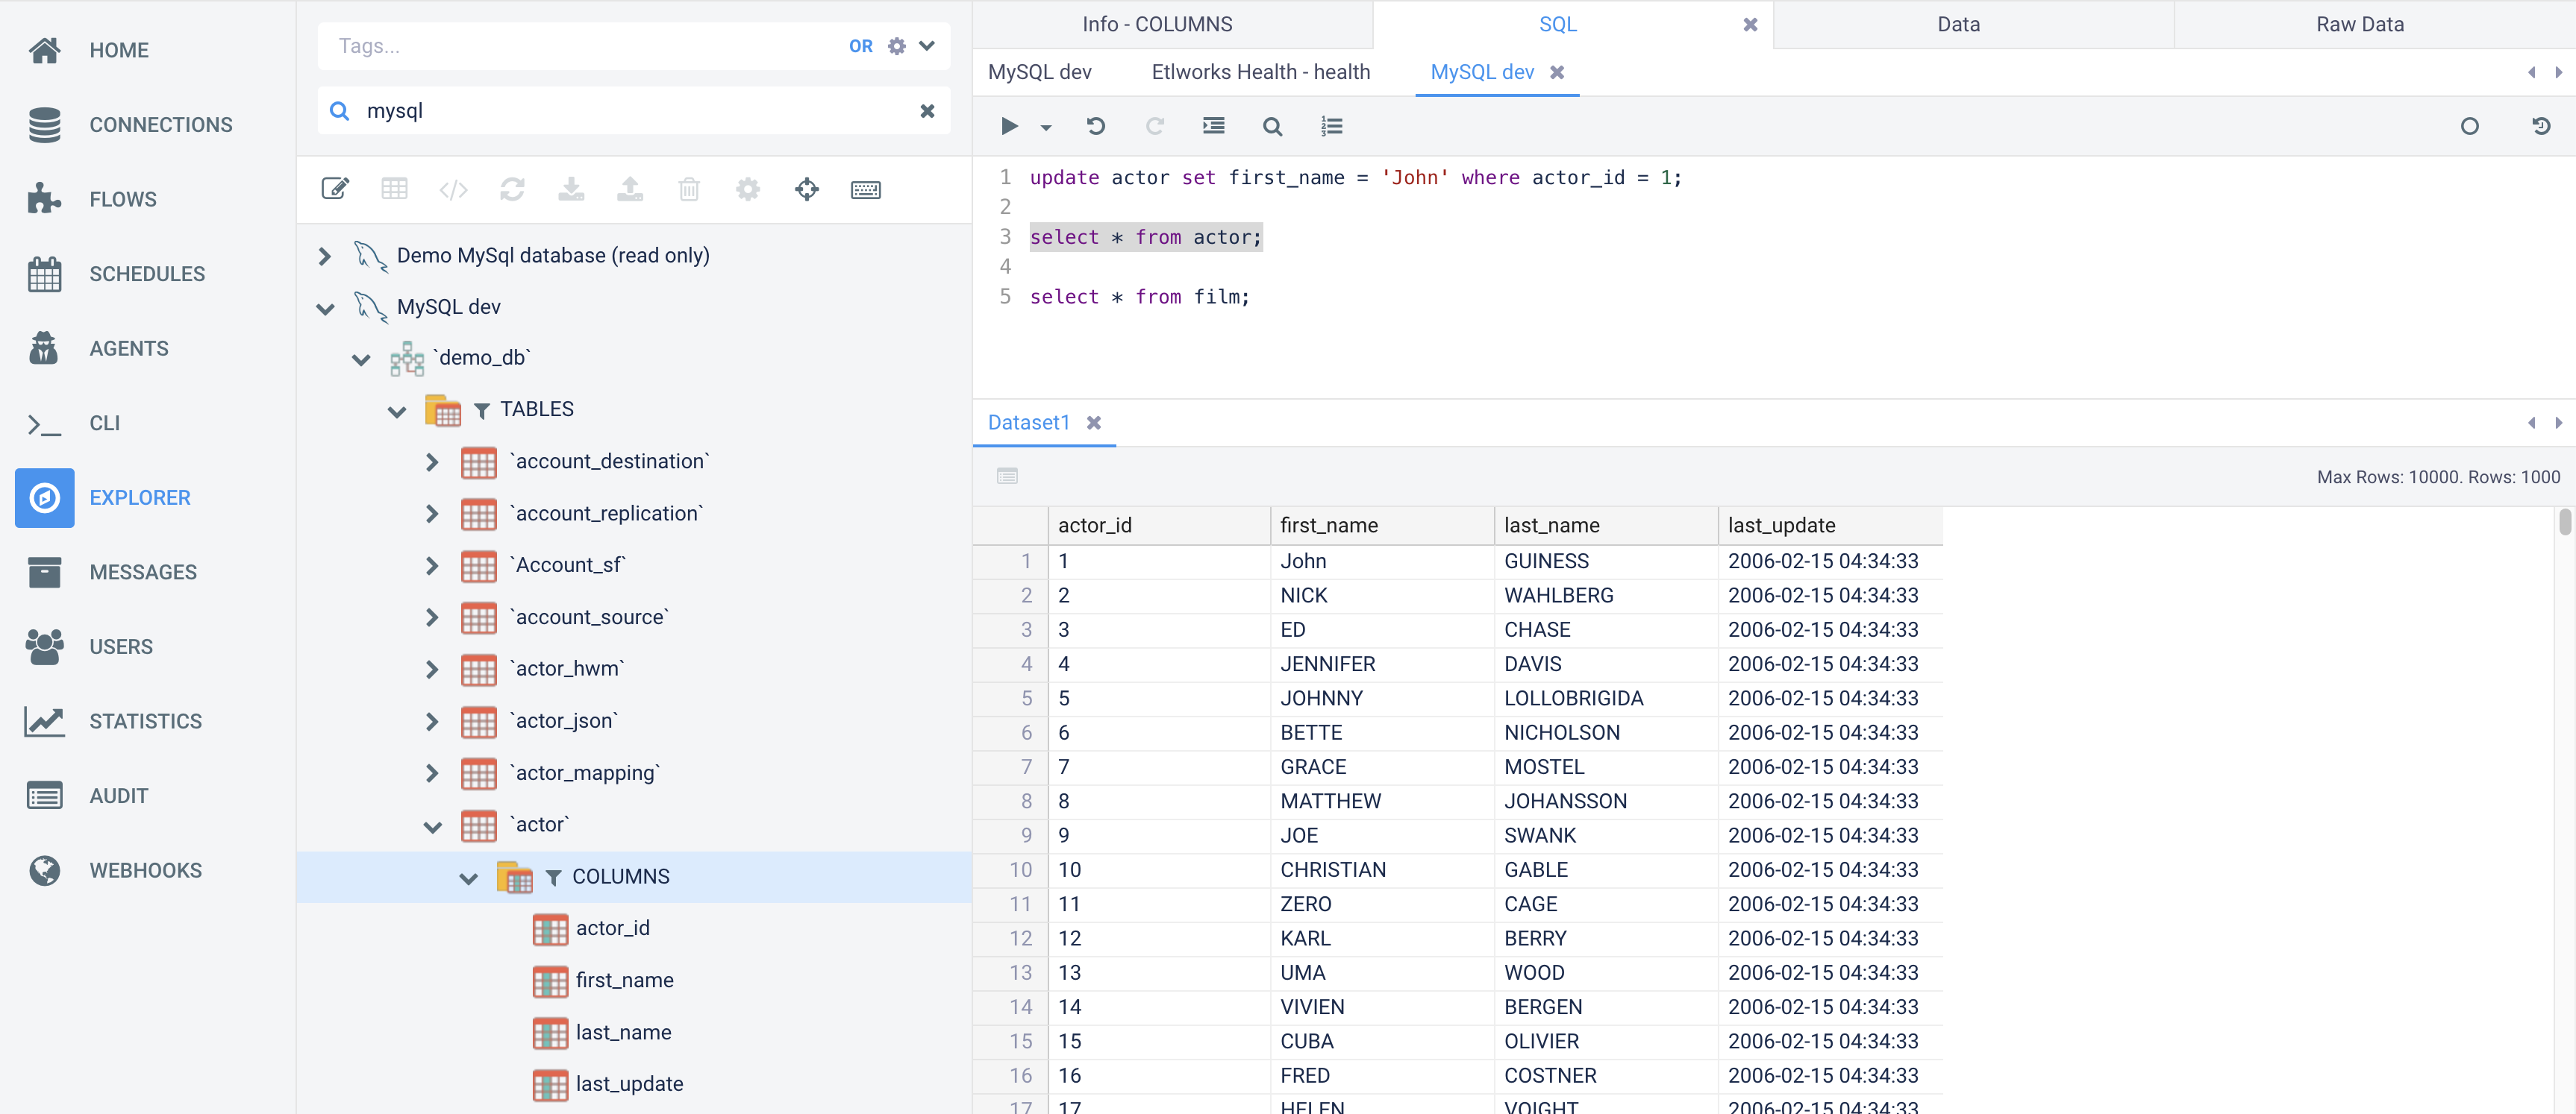The image size is (2576, 1114).
Task: Collapse the MySQL dev connection node
Action: 325,308
